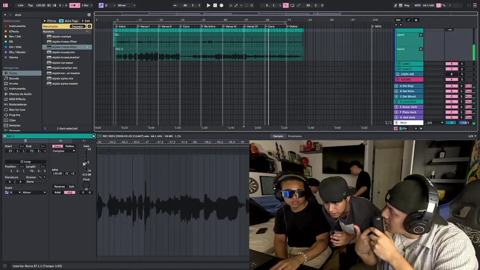Screen dimensions: 480x270
Task: Adjust the clip Gain slider
Action: (85, 163)
